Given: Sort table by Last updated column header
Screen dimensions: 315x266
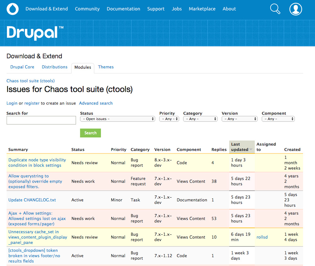Looking at the screenshot, I should 240,147.
